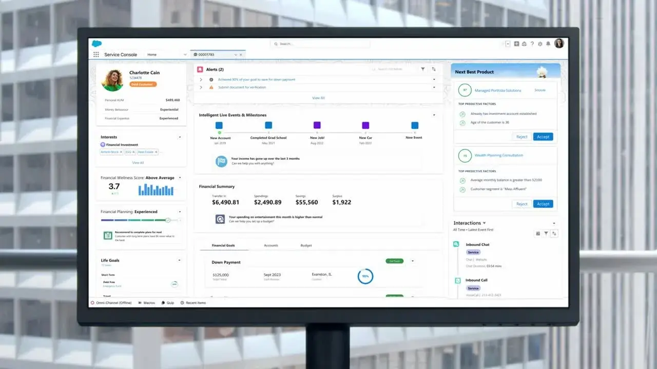Viewport: 657px width, 369px height.
Task: Expand the Interests section chevron
Action: coord(180,137)
